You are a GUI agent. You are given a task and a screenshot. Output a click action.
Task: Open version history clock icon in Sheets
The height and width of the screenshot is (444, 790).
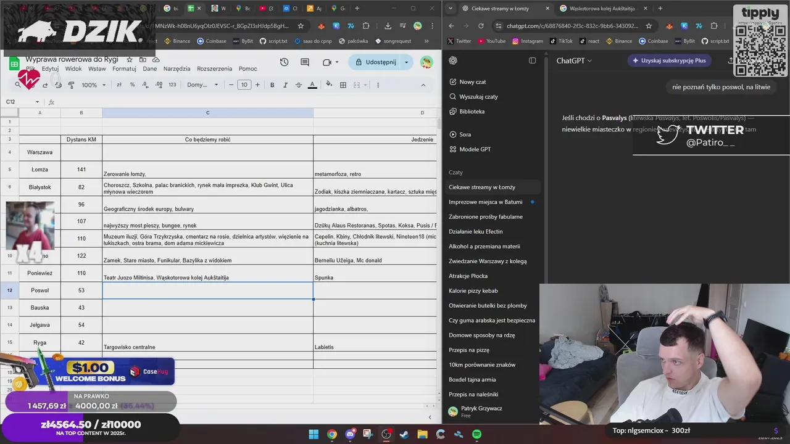pos(284,62)
